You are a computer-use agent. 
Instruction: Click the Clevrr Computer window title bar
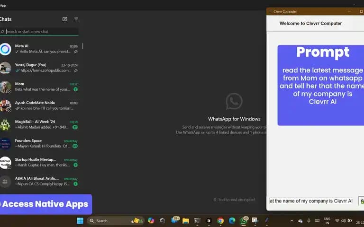click(x=315, y=11)
